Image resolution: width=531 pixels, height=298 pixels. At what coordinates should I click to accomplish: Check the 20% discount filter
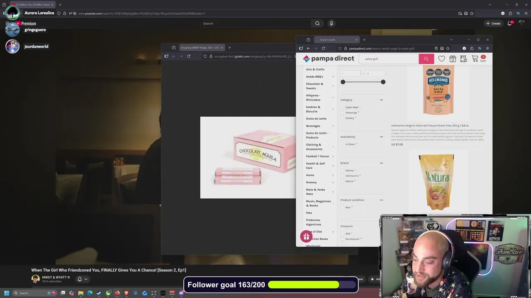[343, 233]
